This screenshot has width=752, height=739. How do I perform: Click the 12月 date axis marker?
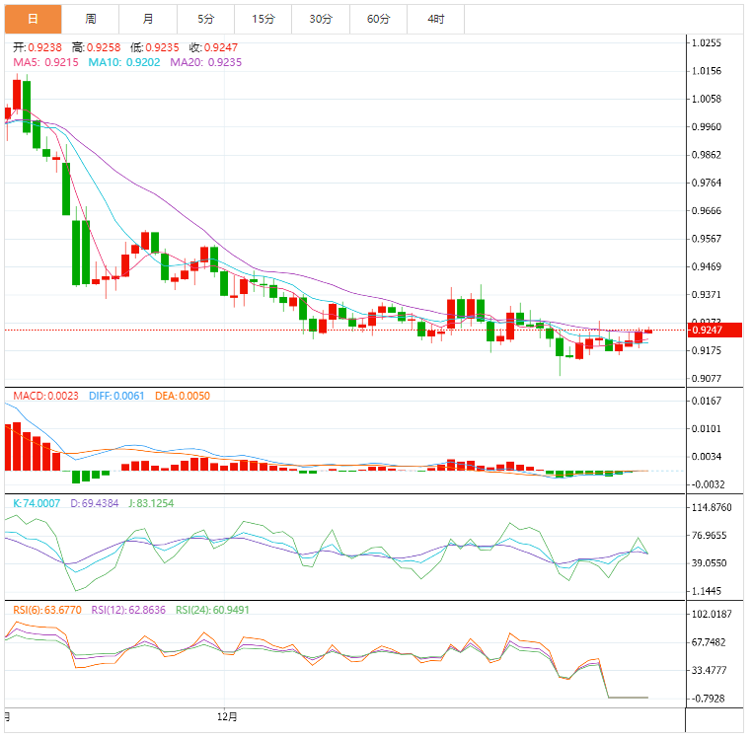(227, 717)
